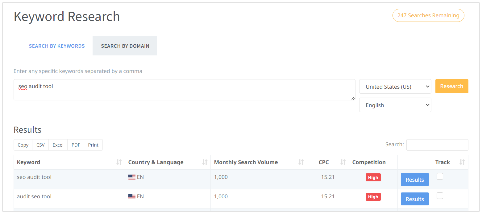The image size is (482, 214).
Task: Switch to Search by Keywords tab
Action: (57, 46)
